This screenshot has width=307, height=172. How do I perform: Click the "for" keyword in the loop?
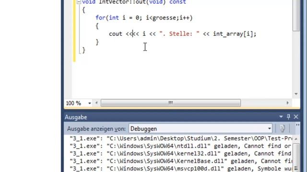pyautogui.click(x=100, y=18)
